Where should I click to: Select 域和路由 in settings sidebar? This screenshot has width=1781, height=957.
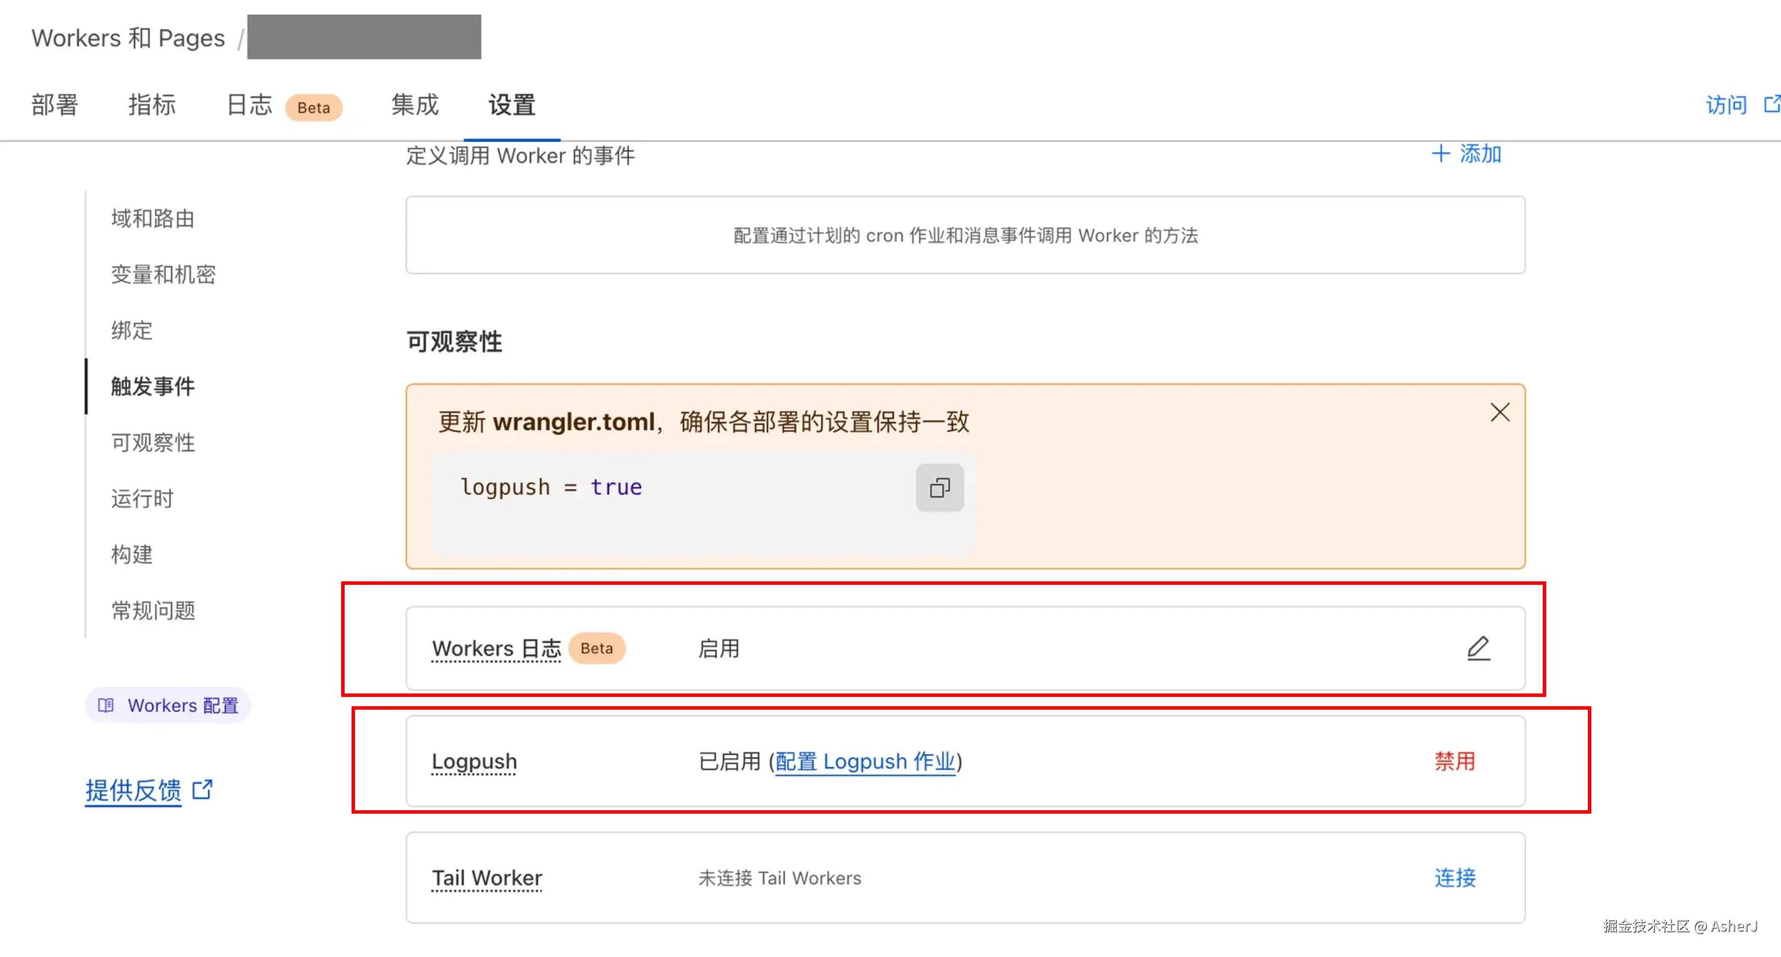153,218
